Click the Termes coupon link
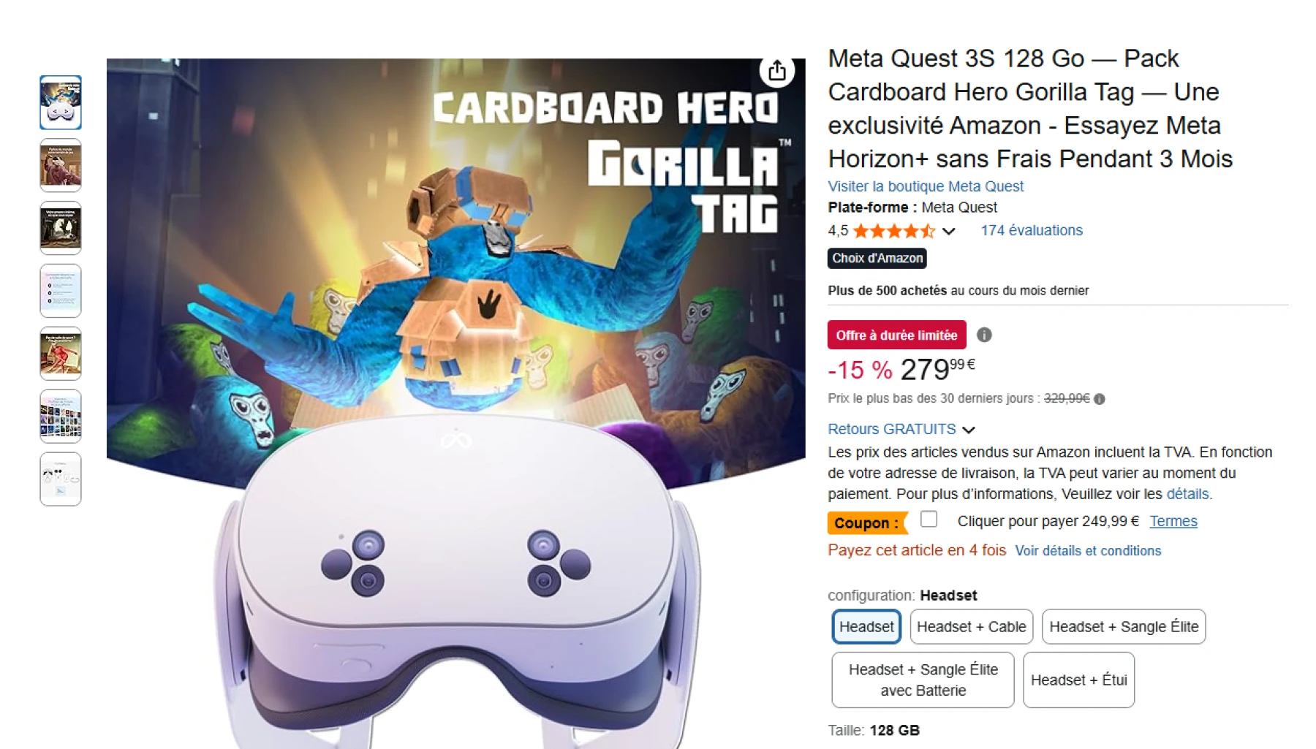 click(x=1173, y=521)
